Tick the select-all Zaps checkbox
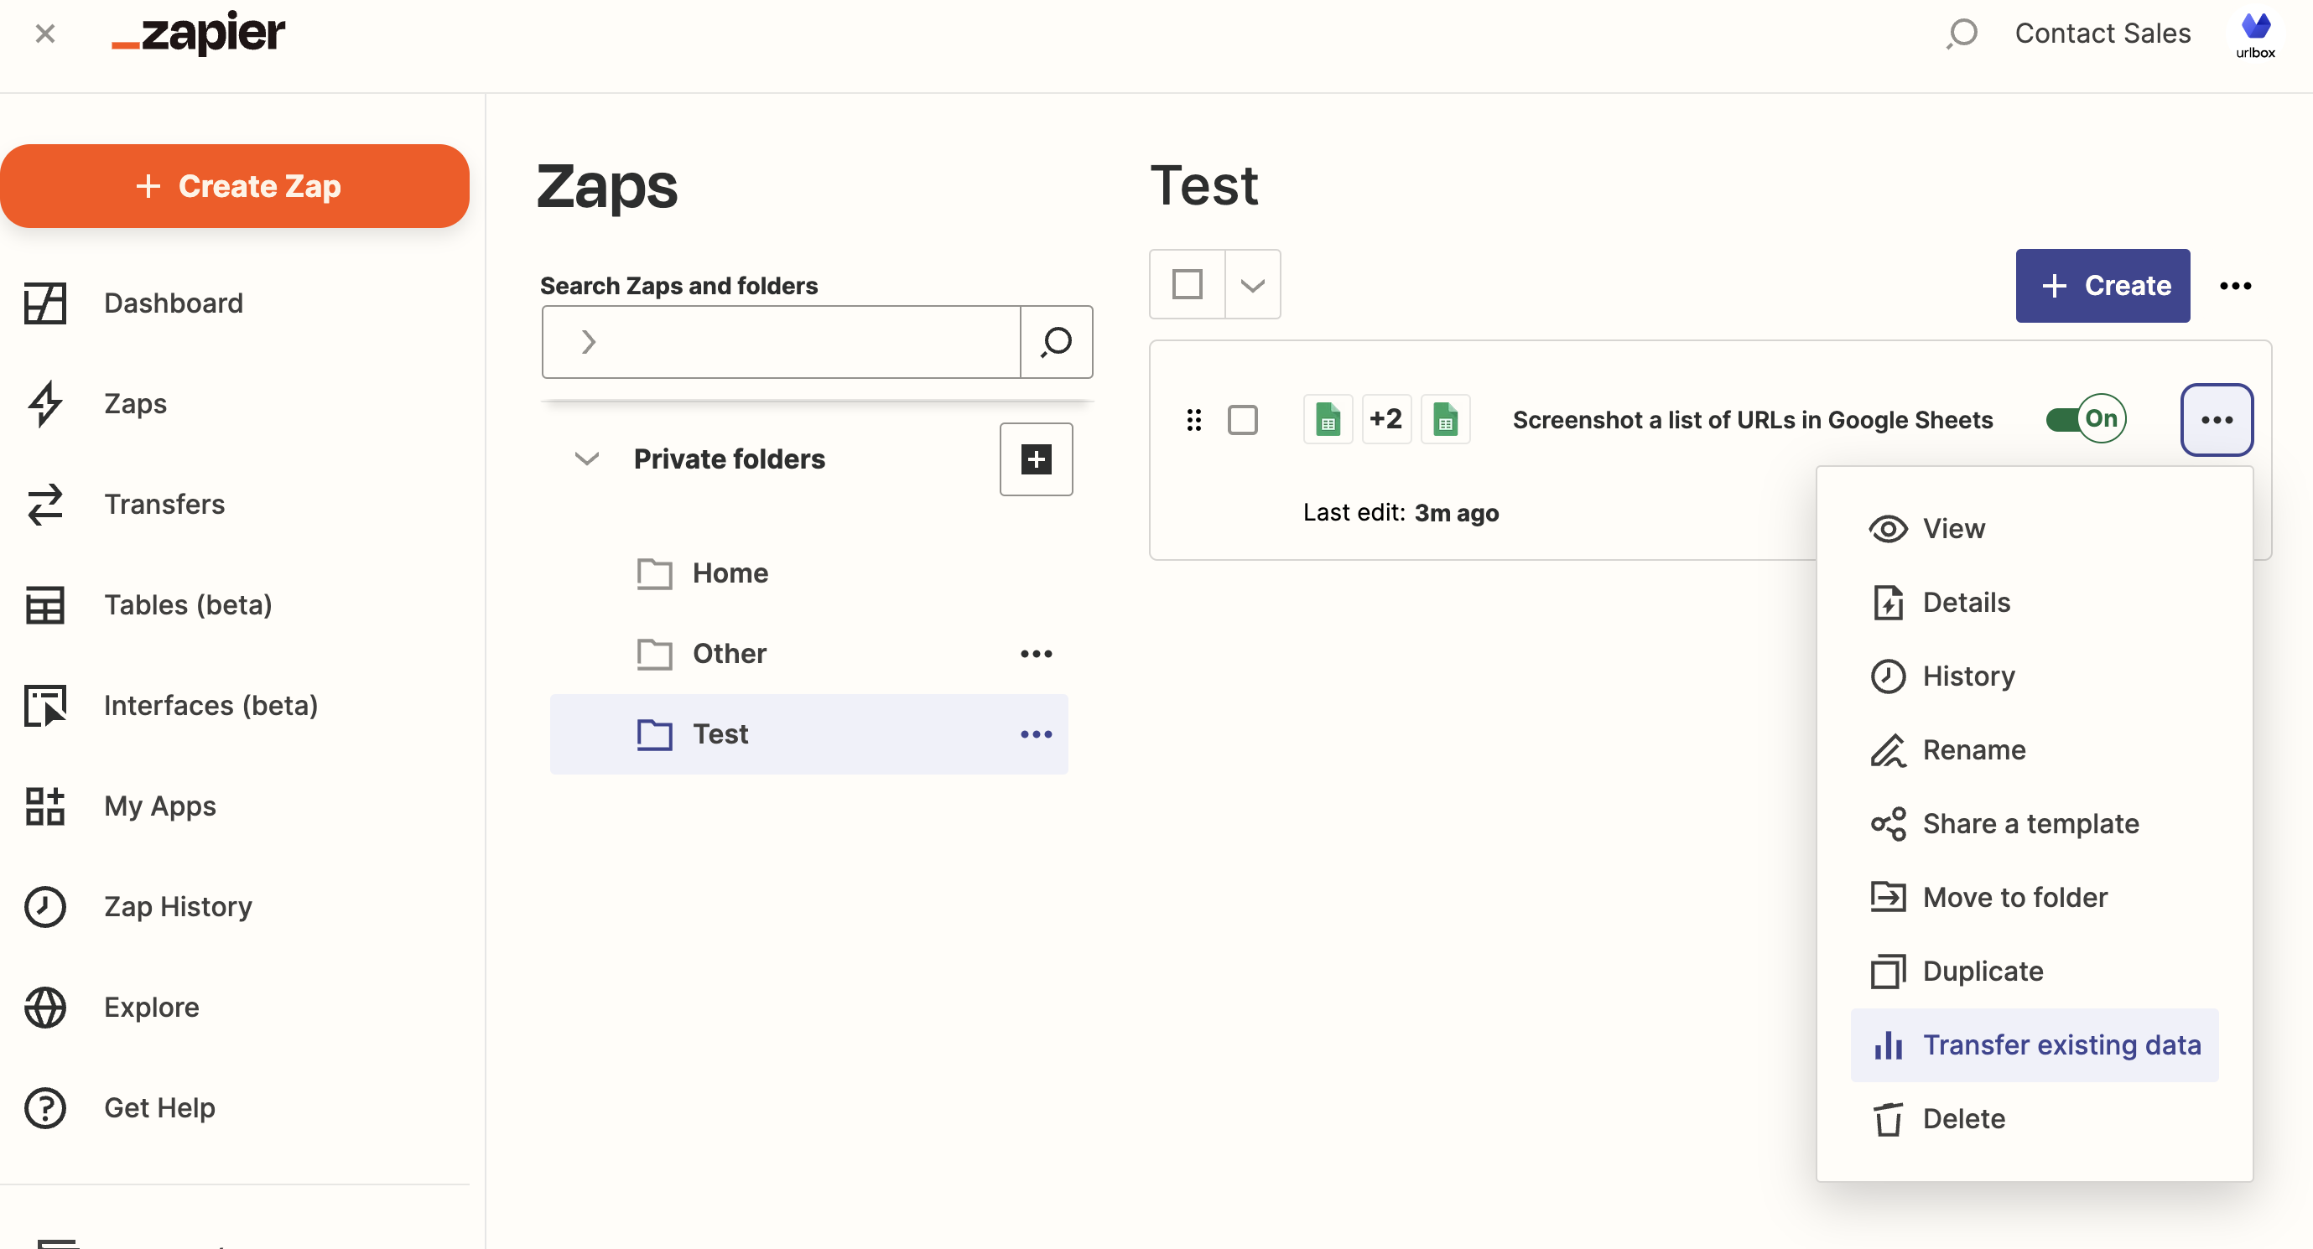The height and width of the screenshot is (1249, 2313). pos(1187,284)
